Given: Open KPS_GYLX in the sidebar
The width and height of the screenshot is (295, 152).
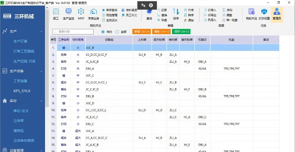Looking at the screenshot, I should (22, 91).
